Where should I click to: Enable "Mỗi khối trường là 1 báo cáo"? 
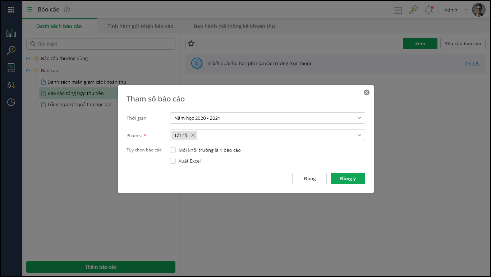click(x=173, y=150)
